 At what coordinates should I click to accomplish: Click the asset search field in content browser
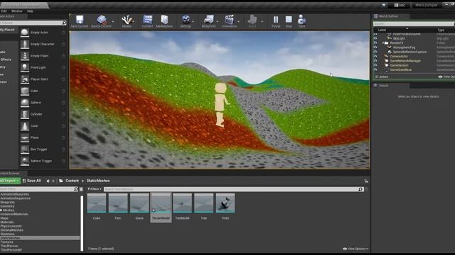point(234,189)
